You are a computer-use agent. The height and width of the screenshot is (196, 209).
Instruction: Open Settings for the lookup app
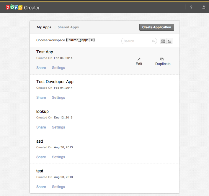[58, 127]
